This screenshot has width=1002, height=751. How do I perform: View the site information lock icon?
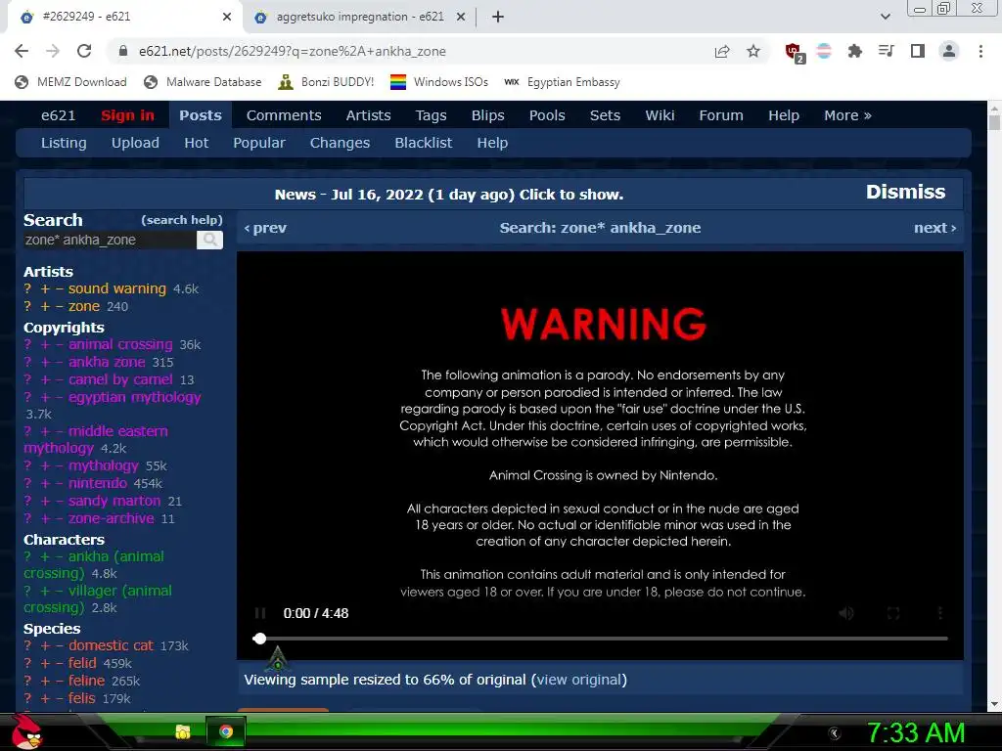tap(123, 51)
